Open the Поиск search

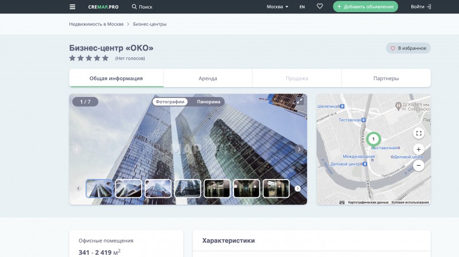coord(142,7)
